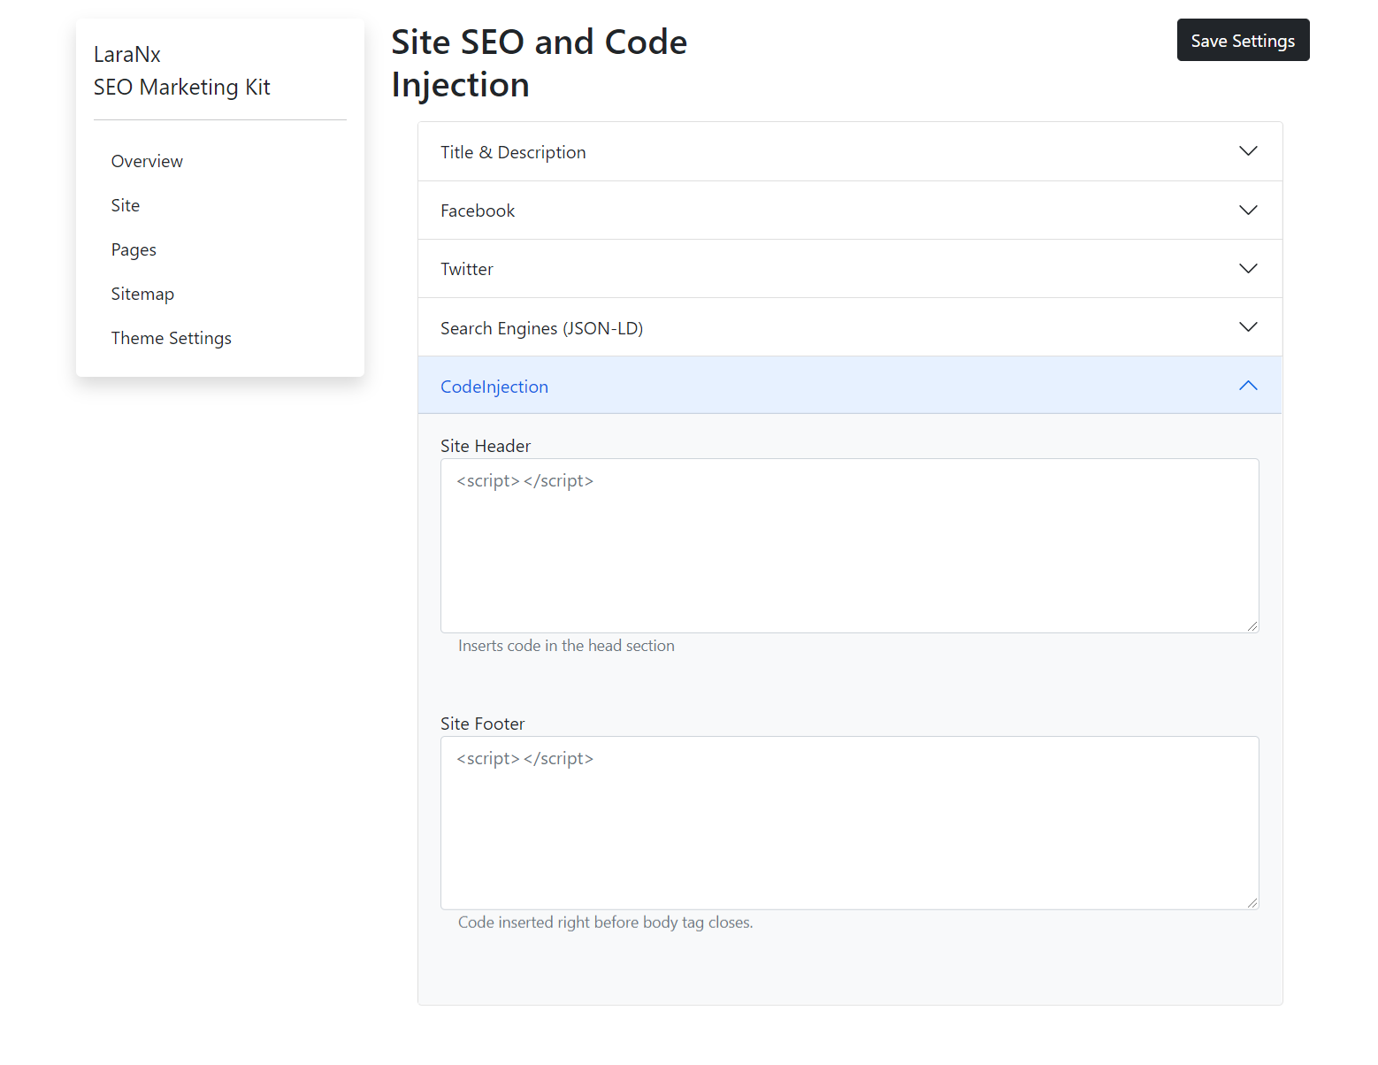Open the Overview page in the sidebar
The image size is (1378, 1065).
point(147,161)
